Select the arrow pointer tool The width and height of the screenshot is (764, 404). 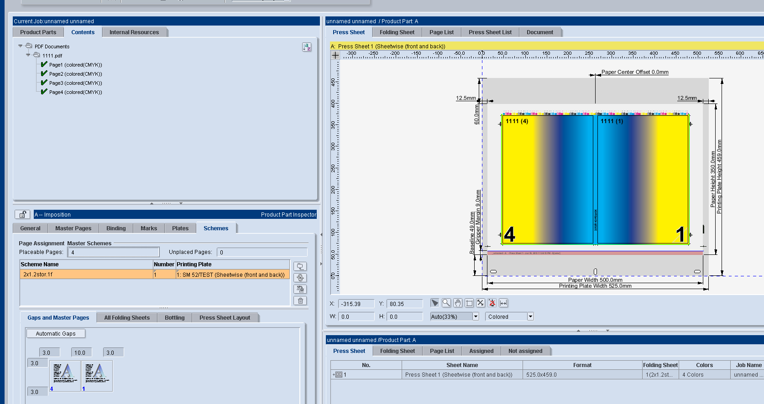(434, 303)
